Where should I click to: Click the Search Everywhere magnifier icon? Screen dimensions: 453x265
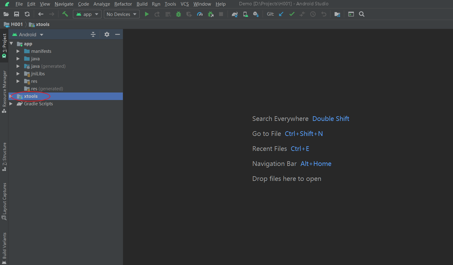point(362,14)
